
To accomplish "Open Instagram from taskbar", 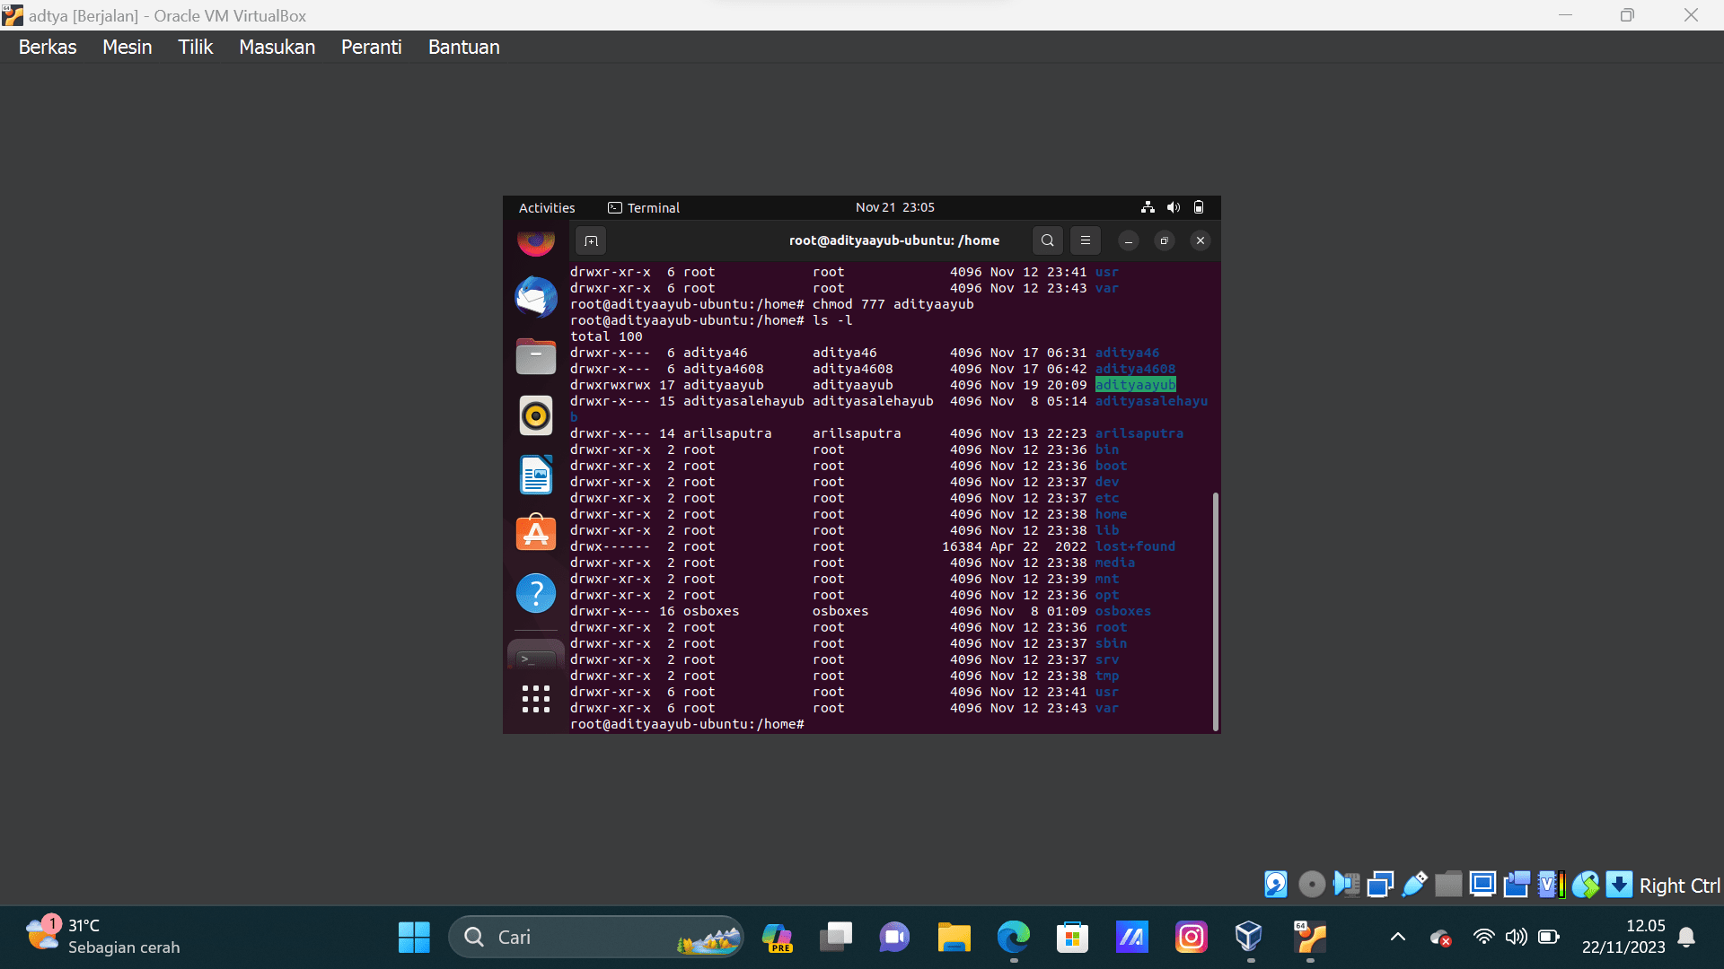I will point(1191,938).
